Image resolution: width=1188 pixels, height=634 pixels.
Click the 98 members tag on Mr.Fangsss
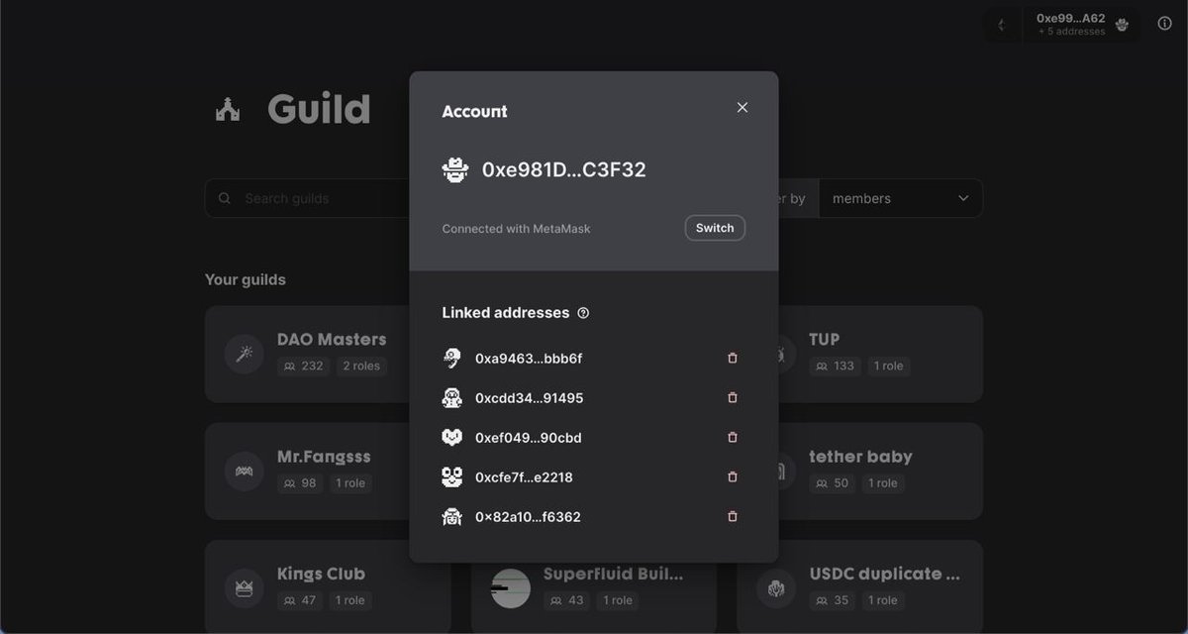[300, 483]
